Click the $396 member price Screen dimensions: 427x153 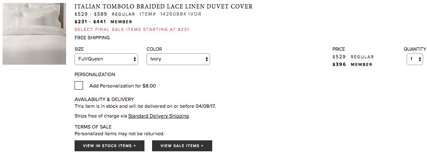tap(339, 64)
